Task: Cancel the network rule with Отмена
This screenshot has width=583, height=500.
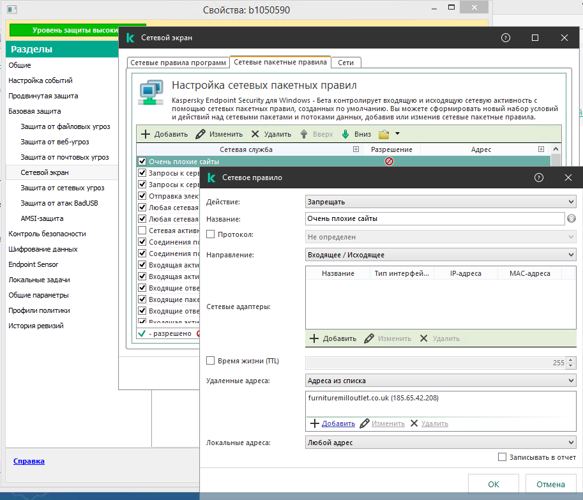Action: pos(550,485)
